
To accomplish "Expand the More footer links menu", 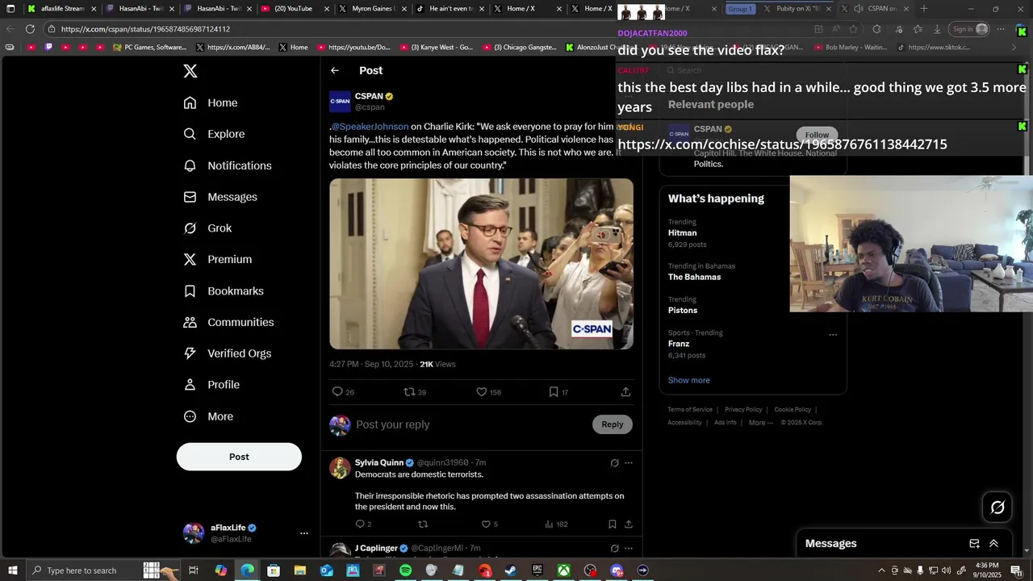I will (x=760, y=423).
